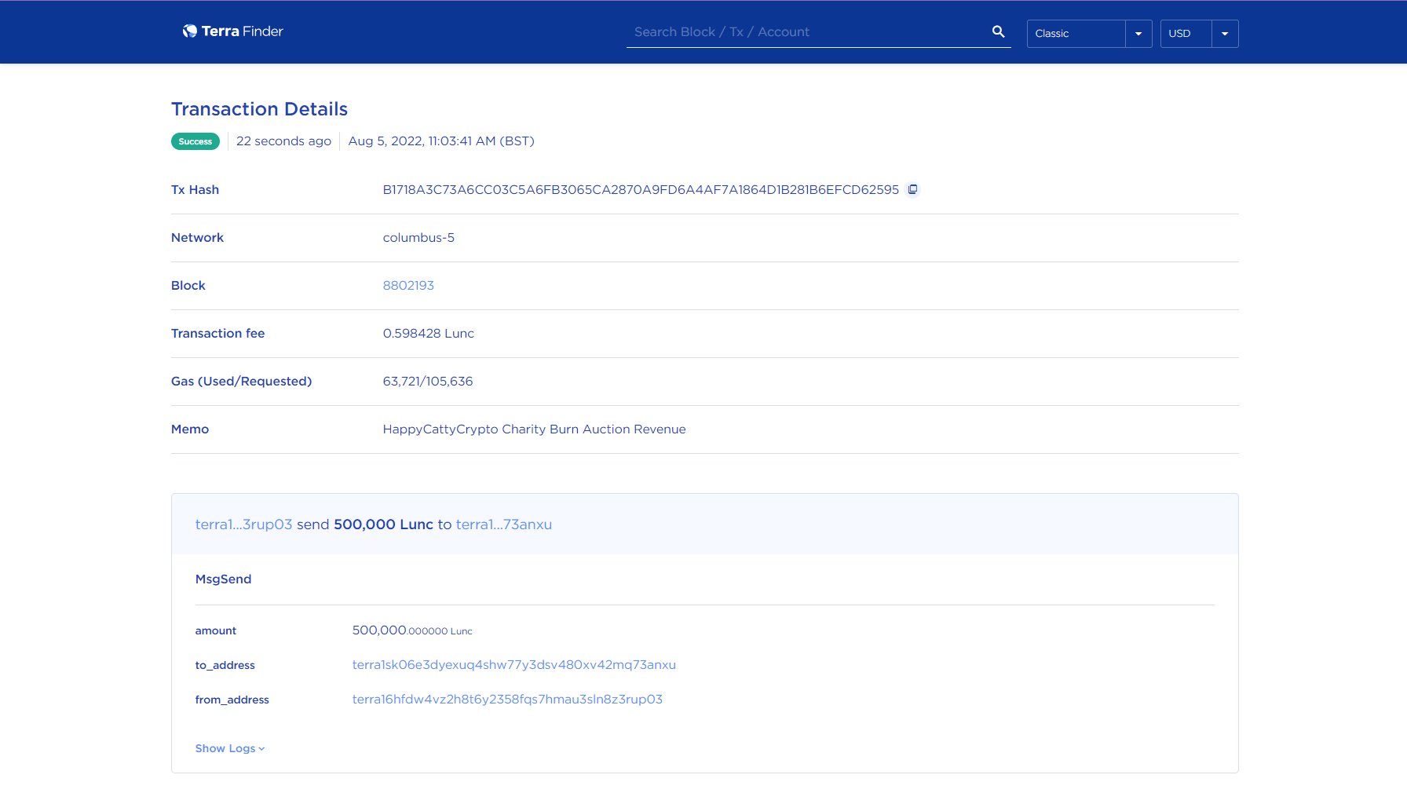Open the USD currency dropdown

[x=1199, y=33]
